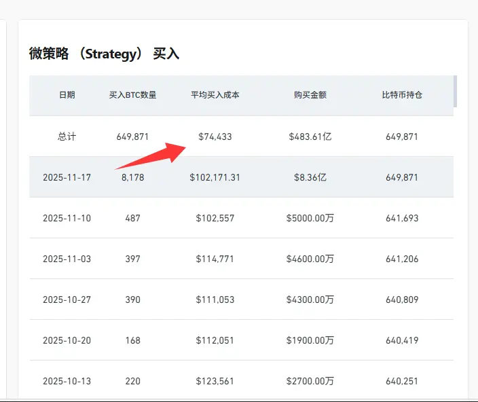The height and width of the screenshot is (402, 478).
Task: Select the 220 BTC quantity cell
Action: click(132, 381)
